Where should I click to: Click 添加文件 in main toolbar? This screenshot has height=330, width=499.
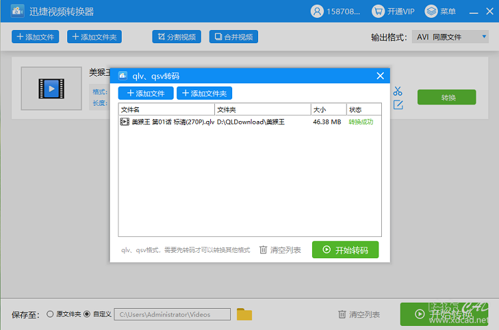[x=35, y=37]
